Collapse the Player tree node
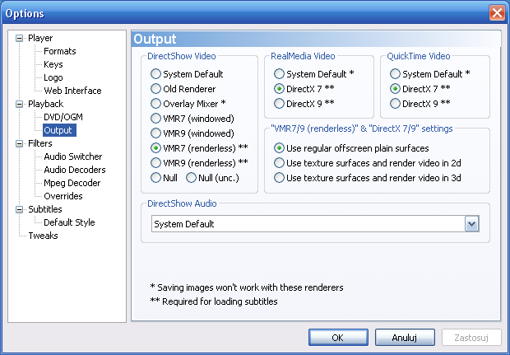 (x=20, y=39)
